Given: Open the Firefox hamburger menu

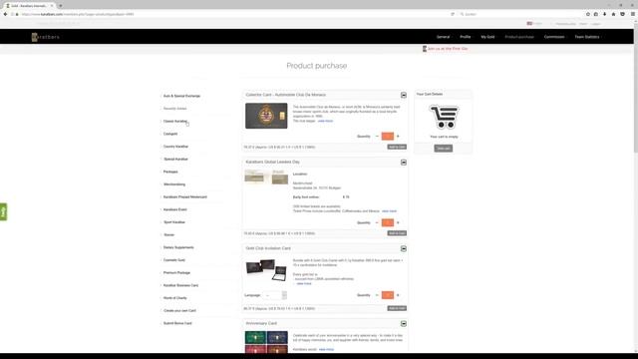Looking at the screenshot, I should 633,14.
